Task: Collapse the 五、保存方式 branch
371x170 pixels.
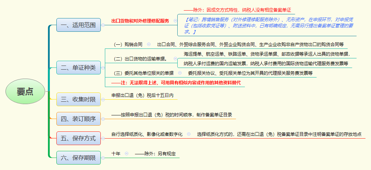Action: coord(103,138)
